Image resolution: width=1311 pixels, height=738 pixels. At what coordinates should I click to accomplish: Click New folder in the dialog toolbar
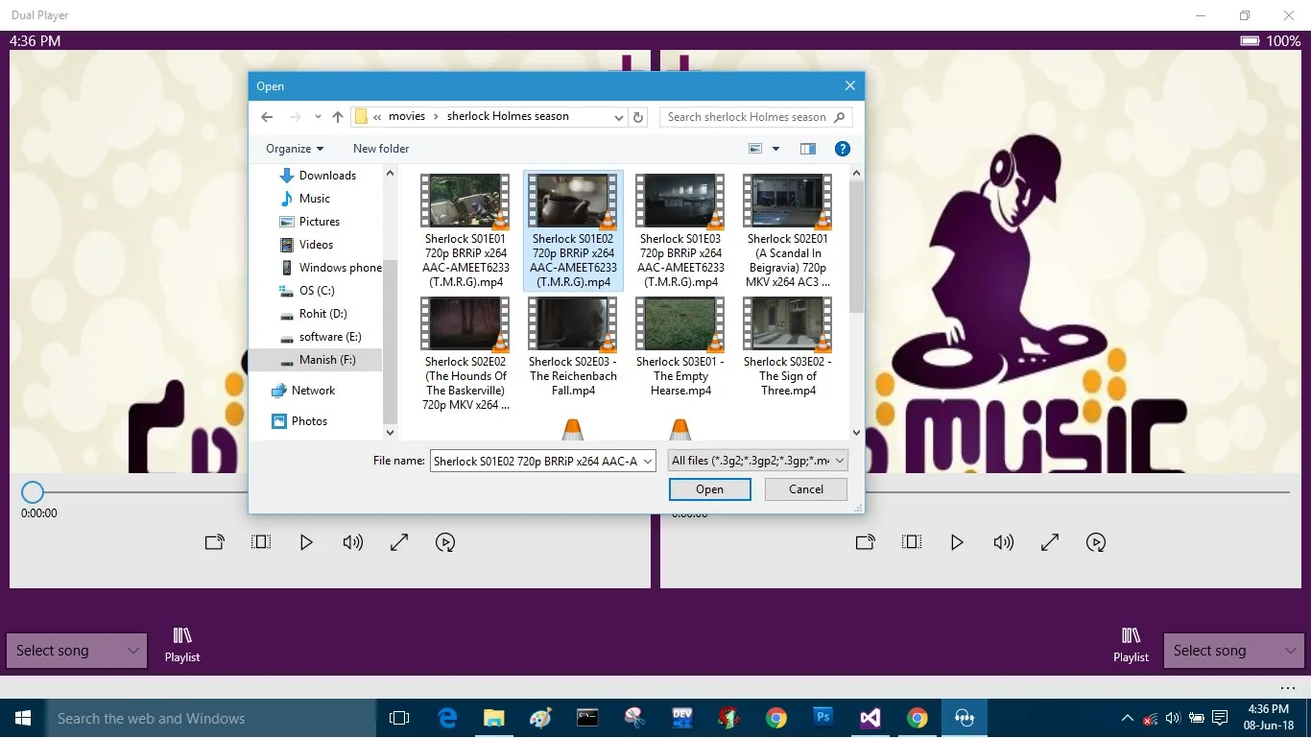[x=381, y=149]
